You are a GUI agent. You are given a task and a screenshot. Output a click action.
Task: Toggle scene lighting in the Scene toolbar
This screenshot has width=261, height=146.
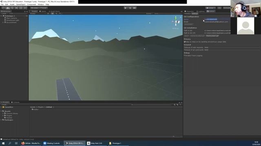click(53, 13)
